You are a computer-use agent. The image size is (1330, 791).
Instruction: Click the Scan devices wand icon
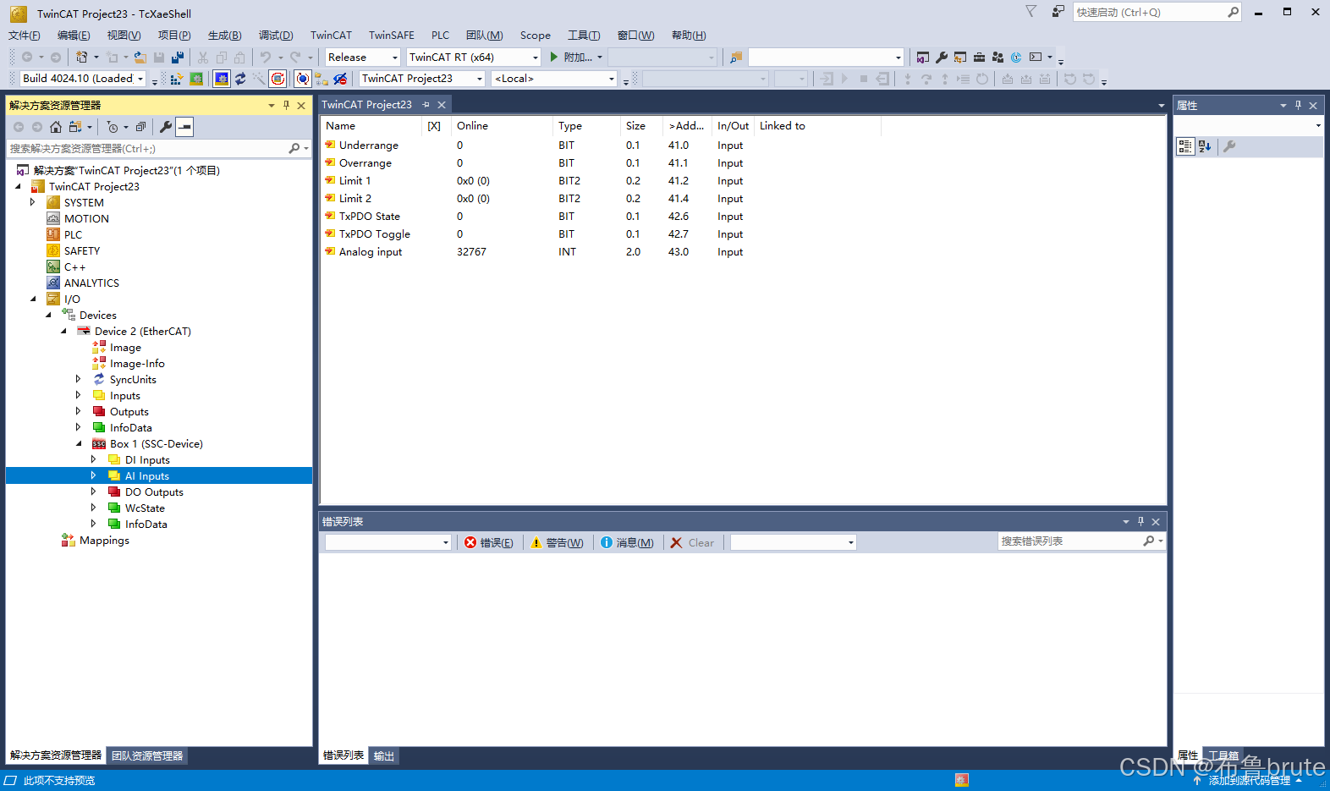click(259, 79)
